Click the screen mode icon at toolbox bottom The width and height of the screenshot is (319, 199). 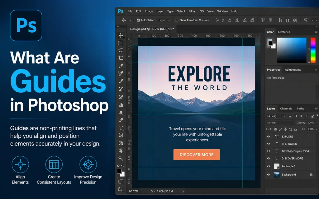click(121, 189)
